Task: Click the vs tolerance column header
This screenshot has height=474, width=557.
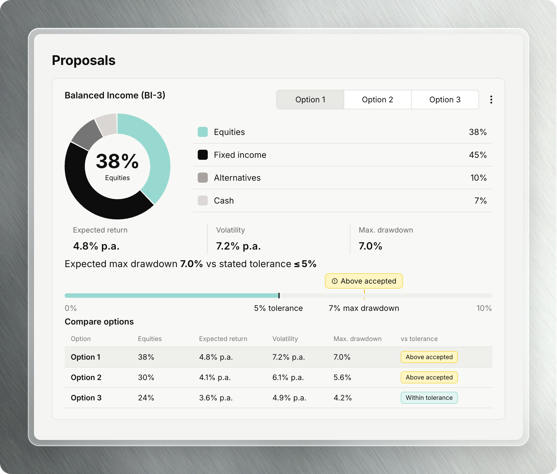Action: tap(419, 339)
